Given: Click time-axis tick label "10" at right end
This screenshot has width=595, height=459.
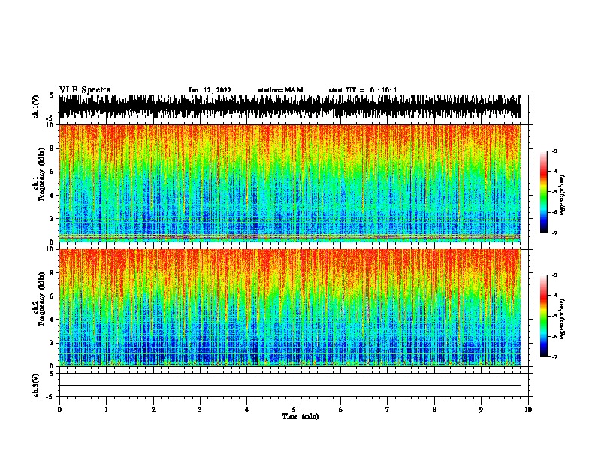Looking at the screenshot, I should [x=528, y=409].
